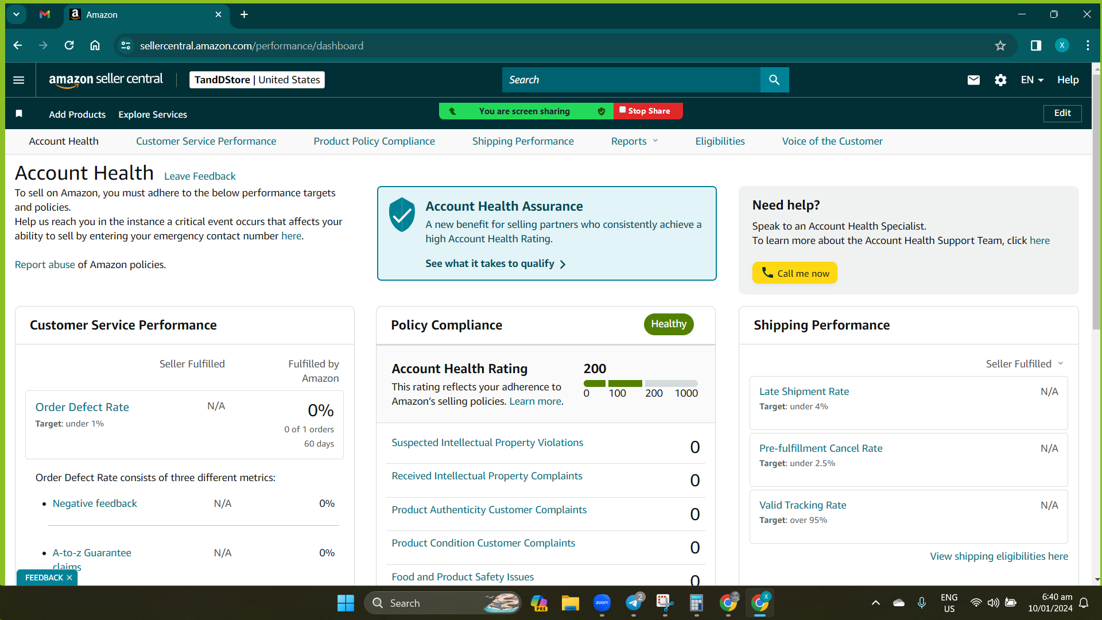
Task: Open the messages envelope icon
Action: [x=973, y=80]
